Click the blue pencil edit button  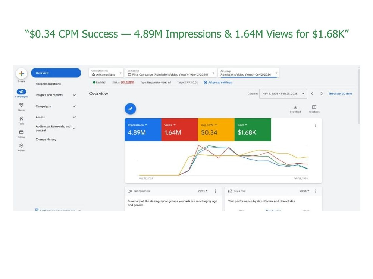click(130, 109)
